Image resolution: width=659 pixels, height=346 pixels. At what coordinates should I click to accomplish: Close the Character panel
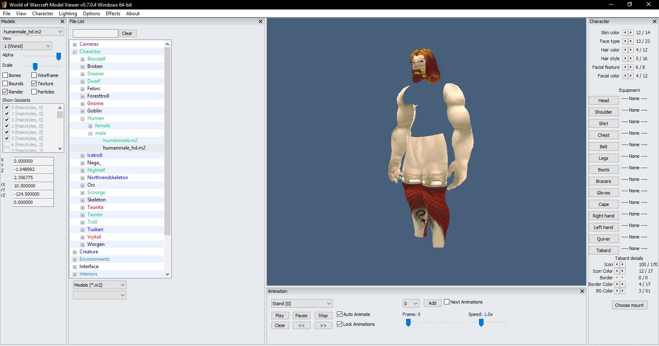coord(654,21)
